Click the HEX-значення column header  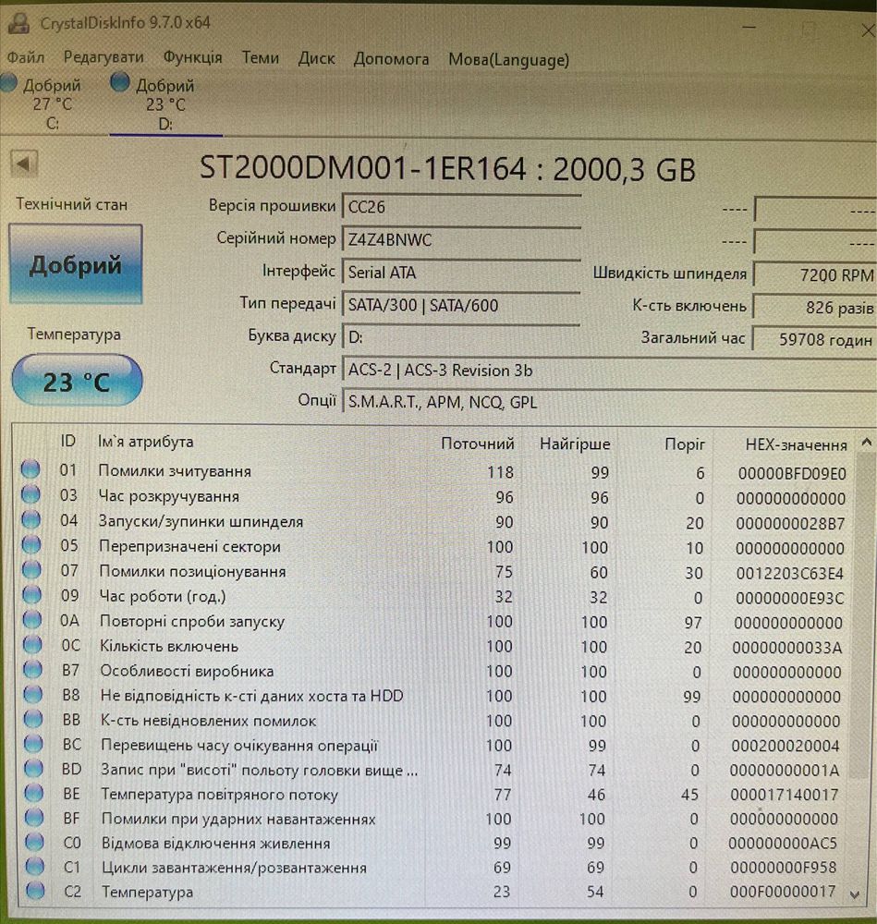(796, 445)
